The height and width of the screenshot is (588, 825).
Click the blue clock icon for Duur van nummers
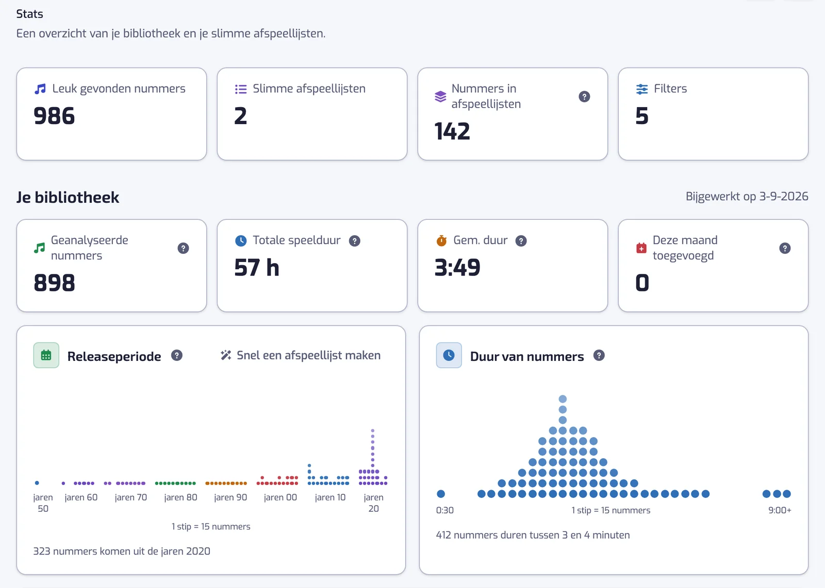pos(449,355)
